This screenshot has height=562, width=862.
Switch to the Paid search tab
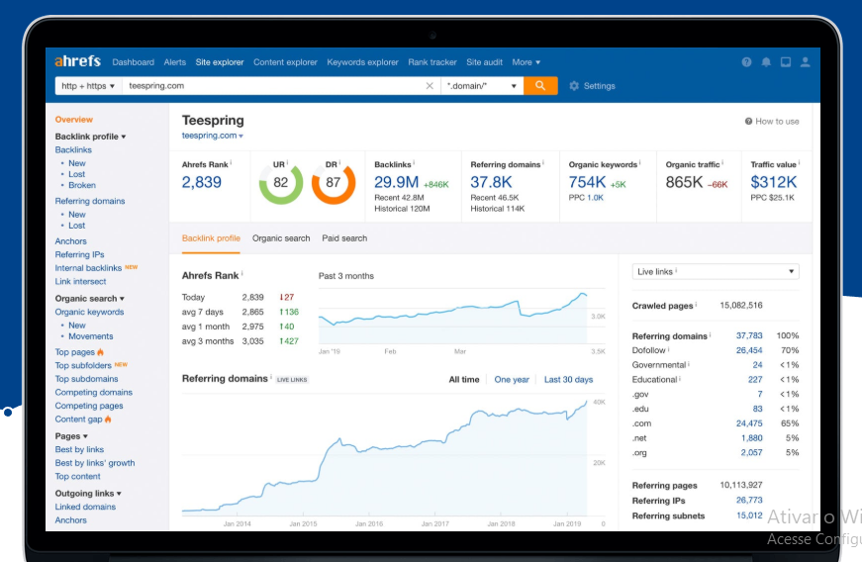tap(344, 237)
